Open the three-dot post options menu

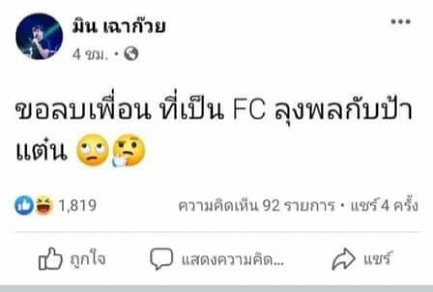401,22
